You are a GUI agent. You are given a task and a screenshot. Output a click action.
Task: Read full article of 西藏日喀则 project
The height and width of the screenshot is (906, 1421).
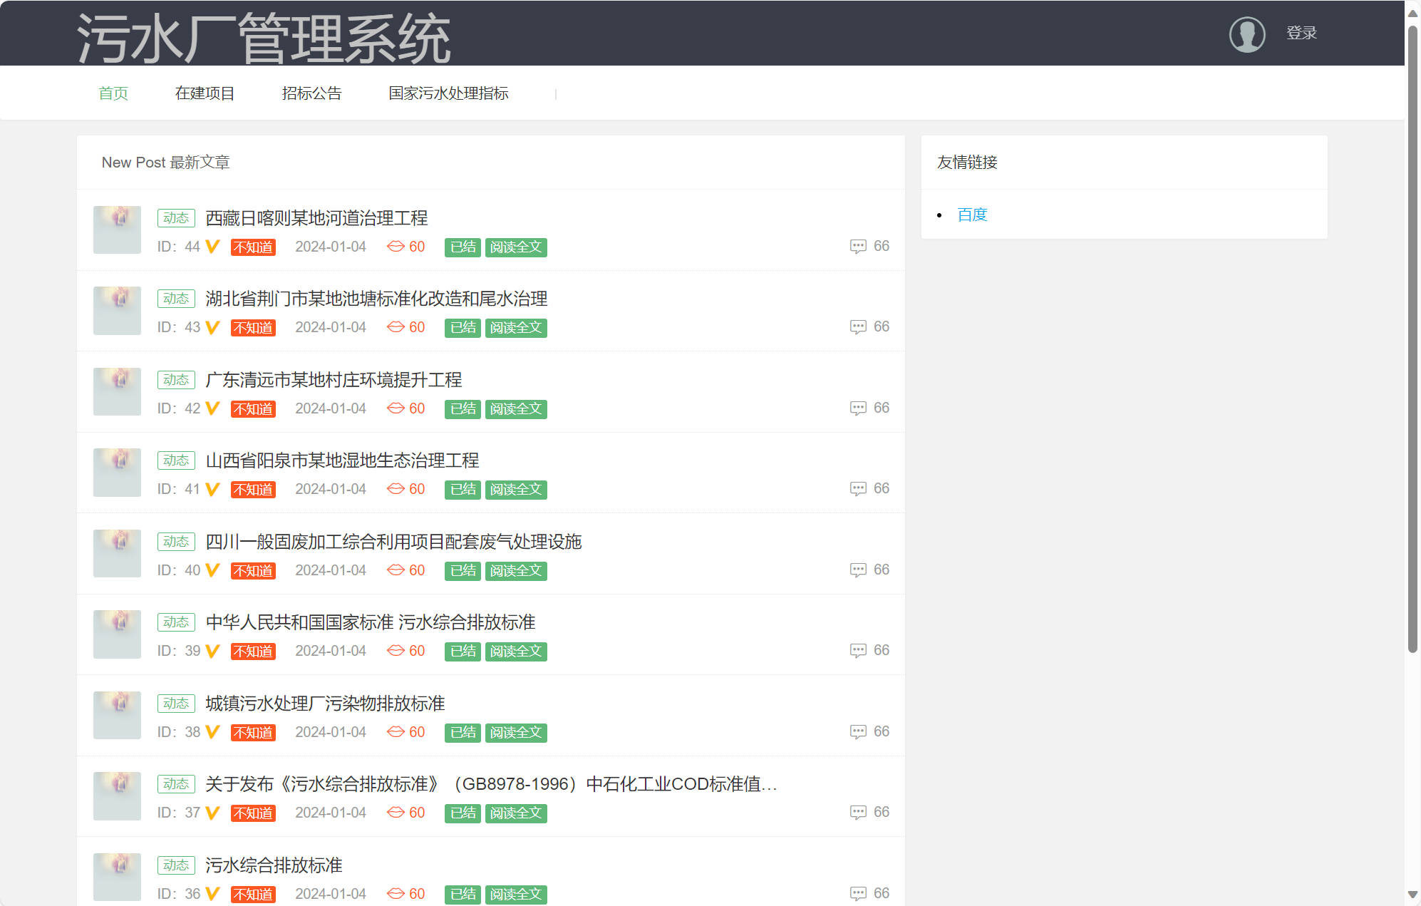point(516,247)
